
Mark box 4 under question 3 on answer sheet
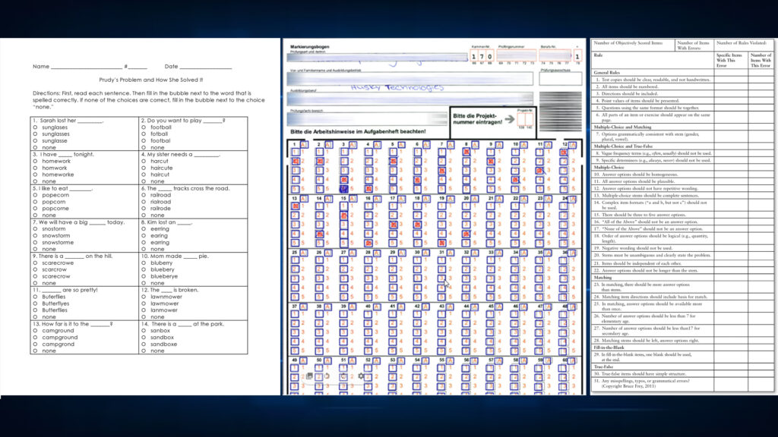point(344,179)
